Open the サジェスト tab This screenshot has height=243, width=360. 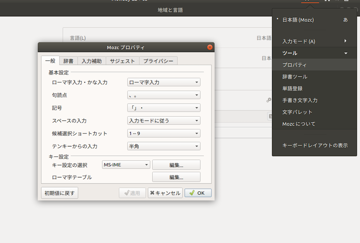click(122, 61)
